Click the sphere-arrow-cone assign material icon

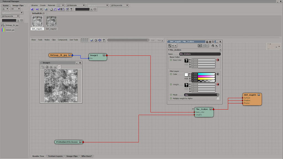pyautogui.click(x=61, y=9)
